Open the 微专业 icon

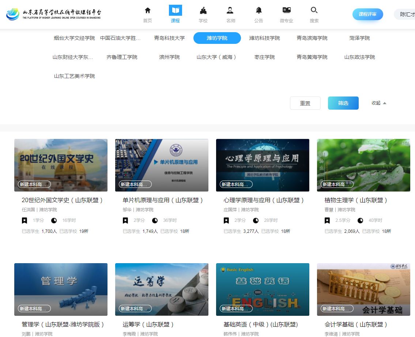[x=287, y=10]
